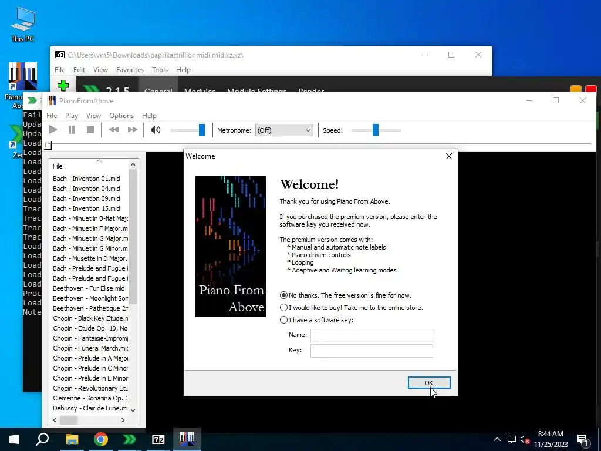Select Chopin - Revolutionary Etude
The image size is (601, 451).
pos(90,388)
